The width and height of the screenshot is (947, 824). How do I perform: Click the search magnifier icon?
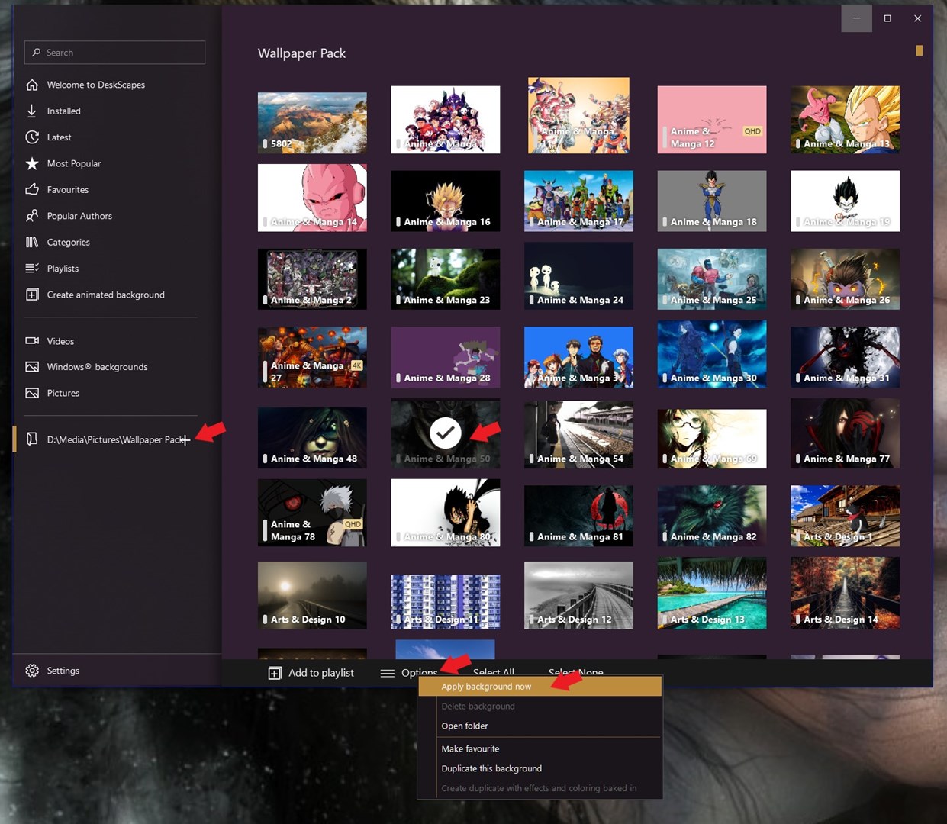pos(36,53)
